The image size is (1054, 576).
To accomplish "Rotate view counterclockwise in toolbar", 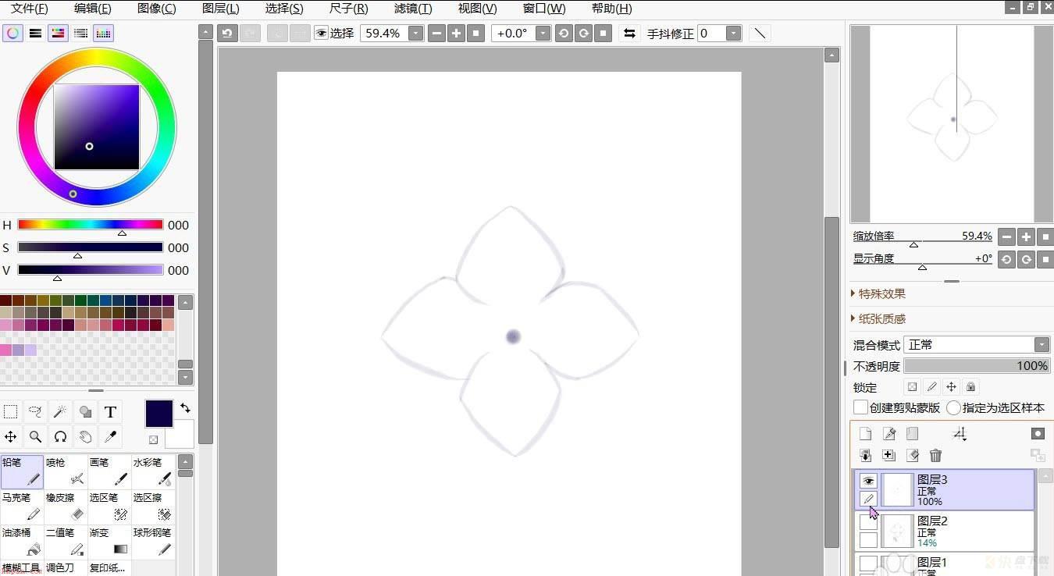I will tap(564, 34).
